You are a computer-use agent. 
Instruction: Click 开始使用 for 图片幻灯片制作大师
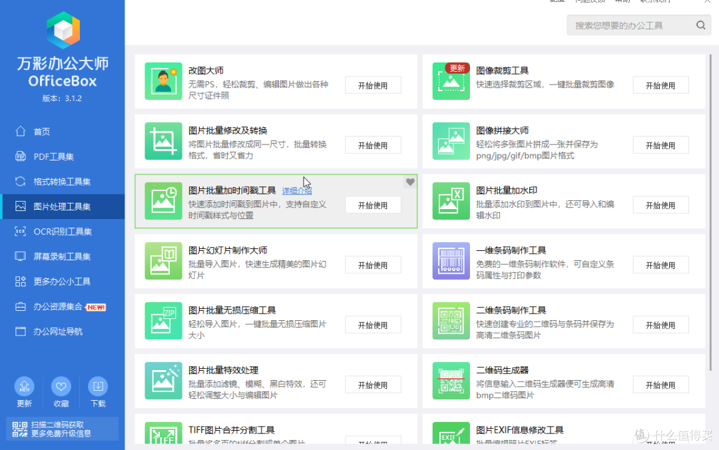(373, 265)
